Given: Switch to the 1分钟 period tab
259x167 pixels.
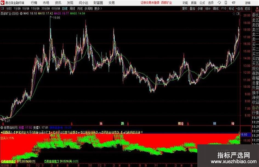Looking at the screenshot, I should 17,9.
